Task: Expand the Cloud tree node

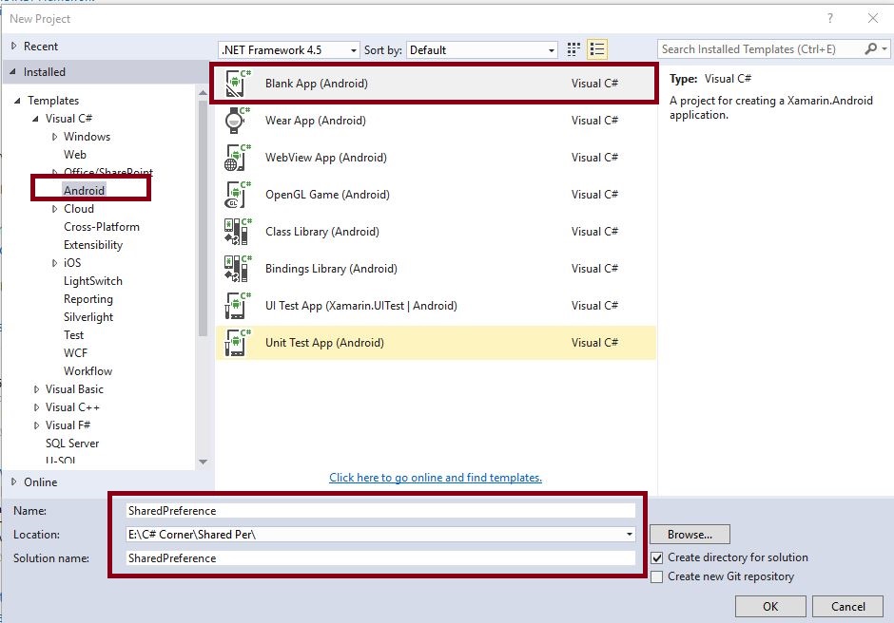Action: tap(55, 209)
